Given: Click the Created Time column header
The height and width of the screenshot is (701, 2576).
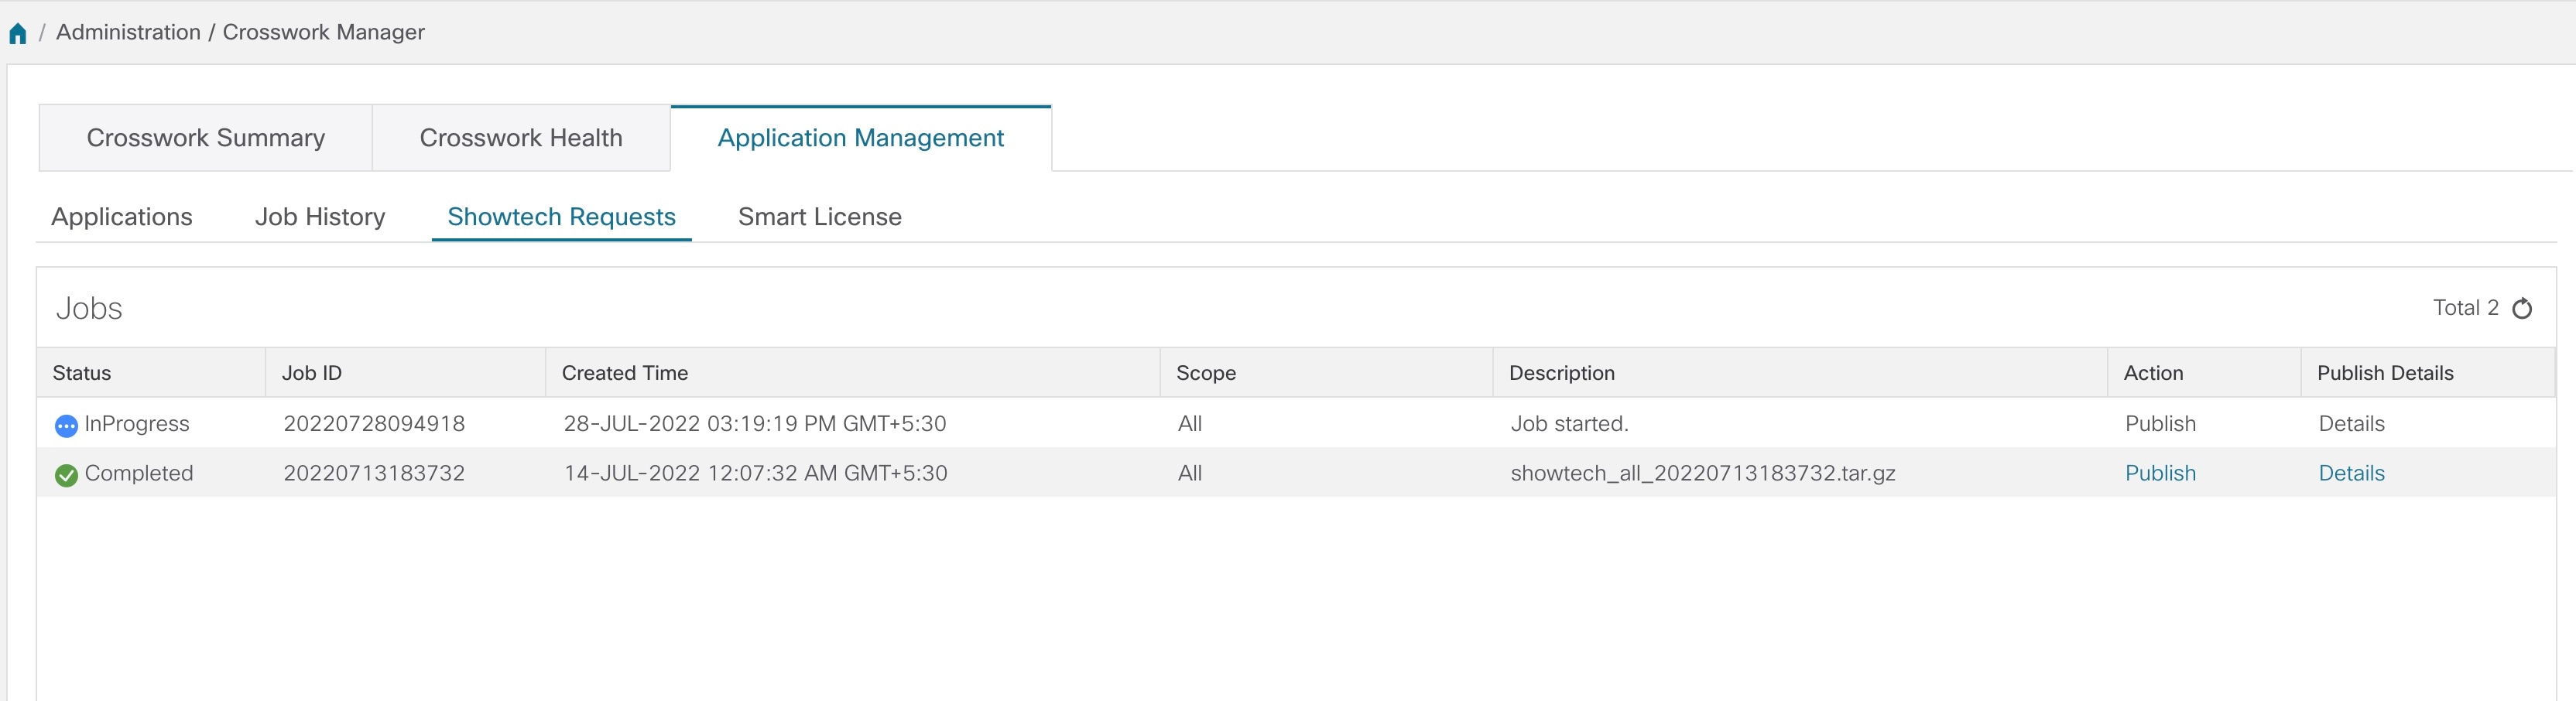Looking at the screenshot, I should pos(625,372).
